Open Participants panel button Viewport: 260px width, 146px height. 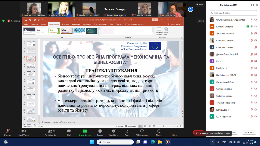[x=50, y=133]
